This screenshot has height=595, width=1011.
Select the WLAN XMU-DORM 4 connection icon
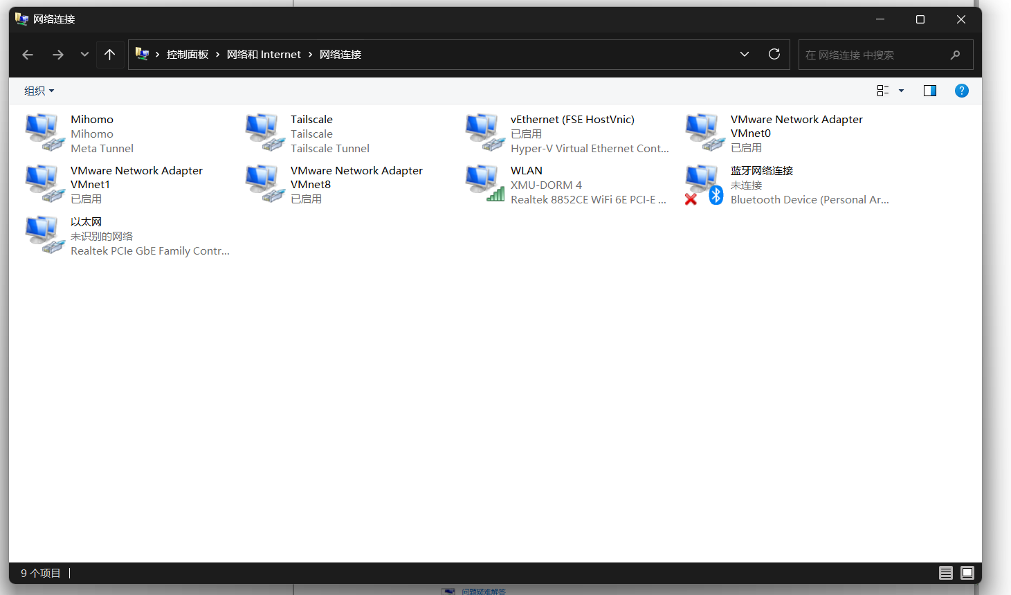coord(484,183)
